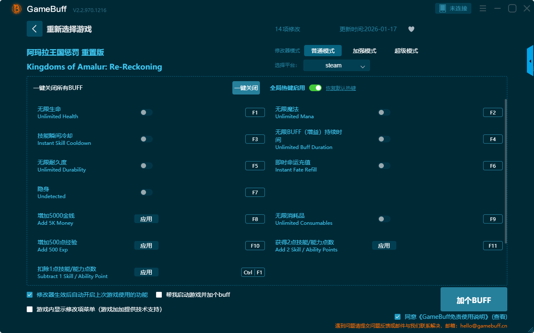Check the in-game menu display checkbox
Screen dimensions: 534x333
tap(30, 309)
